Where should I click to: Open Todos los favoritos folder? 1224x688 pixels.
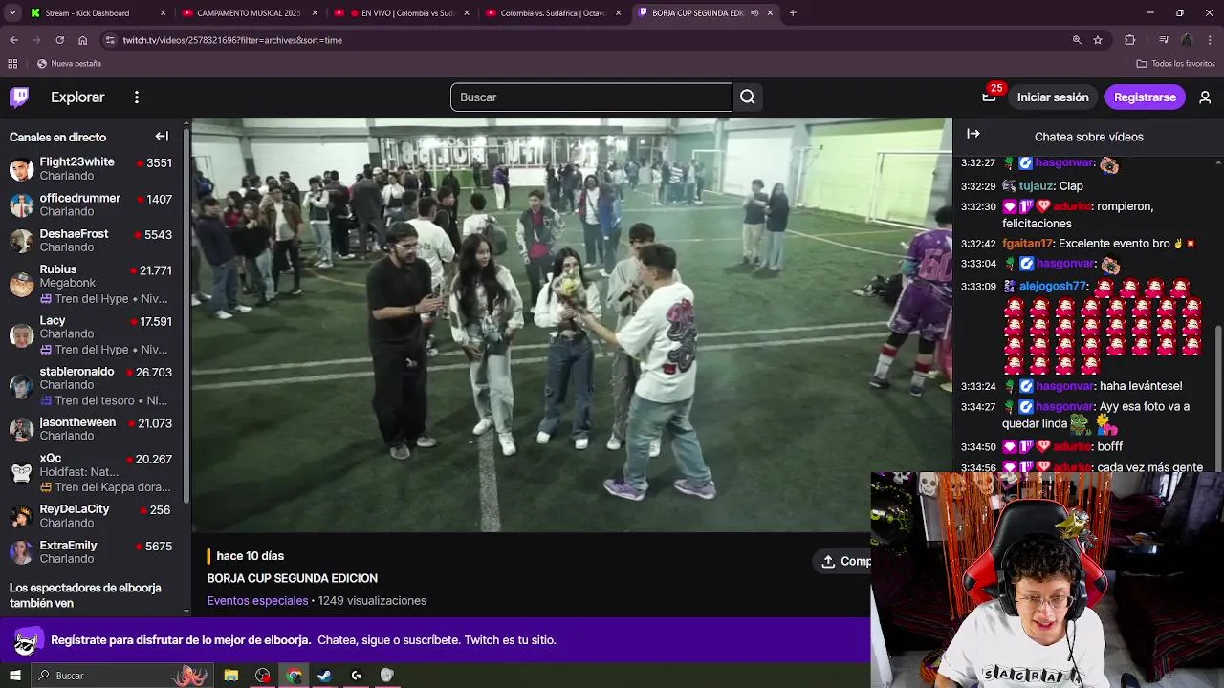[1175, 64]
